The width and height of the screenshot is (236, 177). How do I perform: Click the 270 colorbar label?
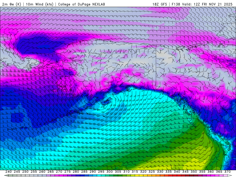pyautogui.click(x=59, y=172)
